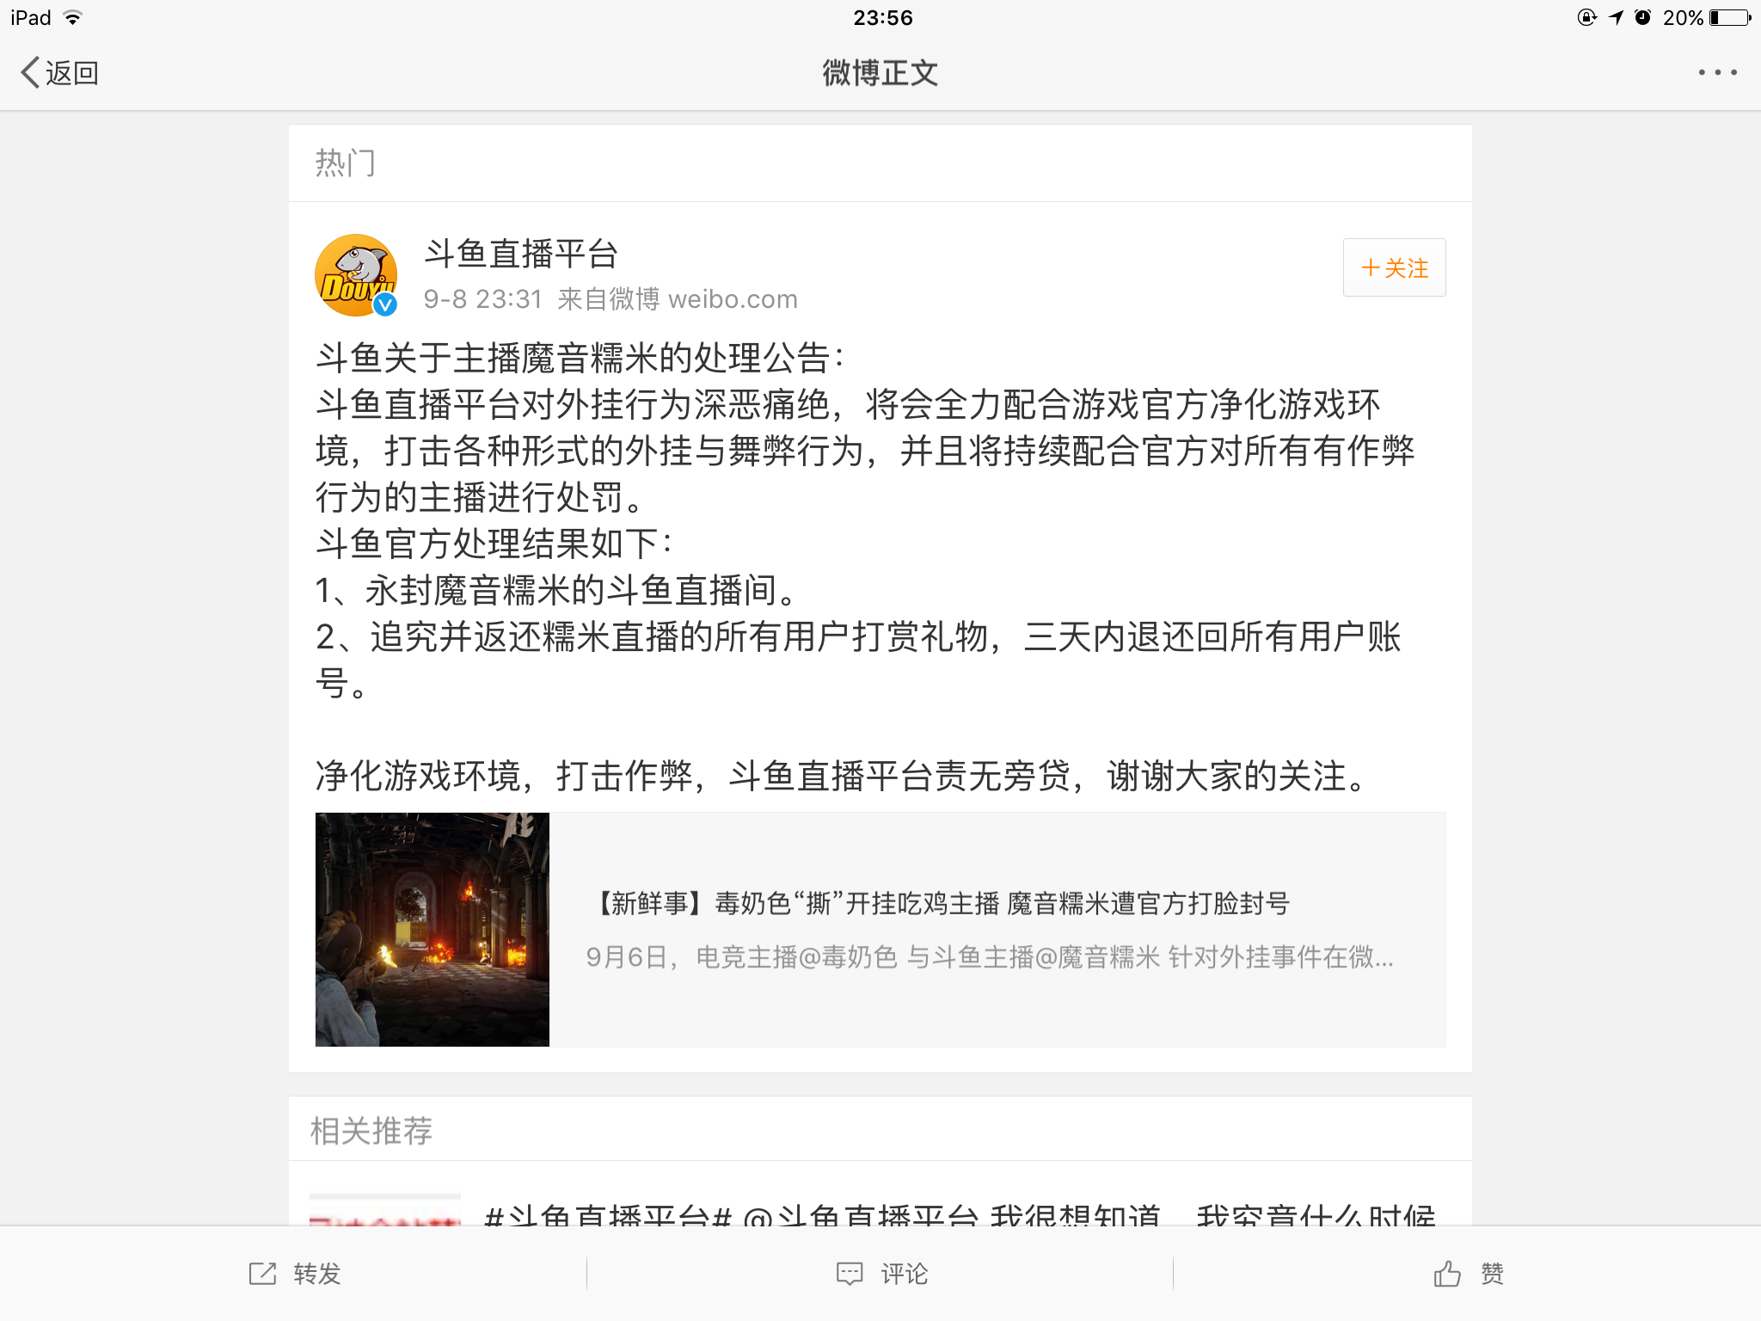Tap the back chevron icon

pyautogui.click(x=30, y=72)
